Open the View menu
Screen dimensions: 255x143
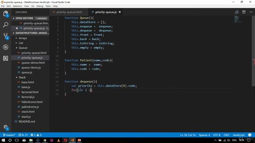click(27, 6)
